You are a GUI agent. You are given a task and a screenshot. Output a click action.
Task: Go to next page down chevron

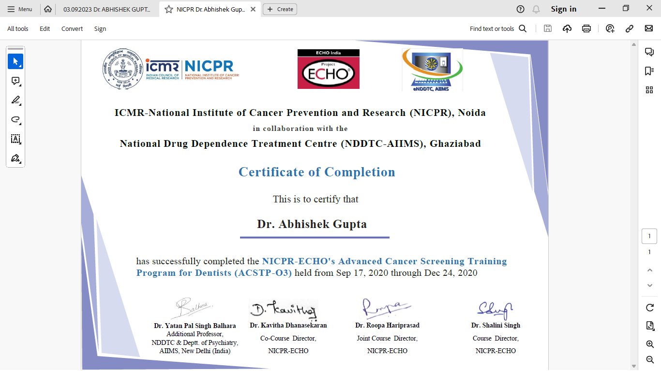point(650,285)
